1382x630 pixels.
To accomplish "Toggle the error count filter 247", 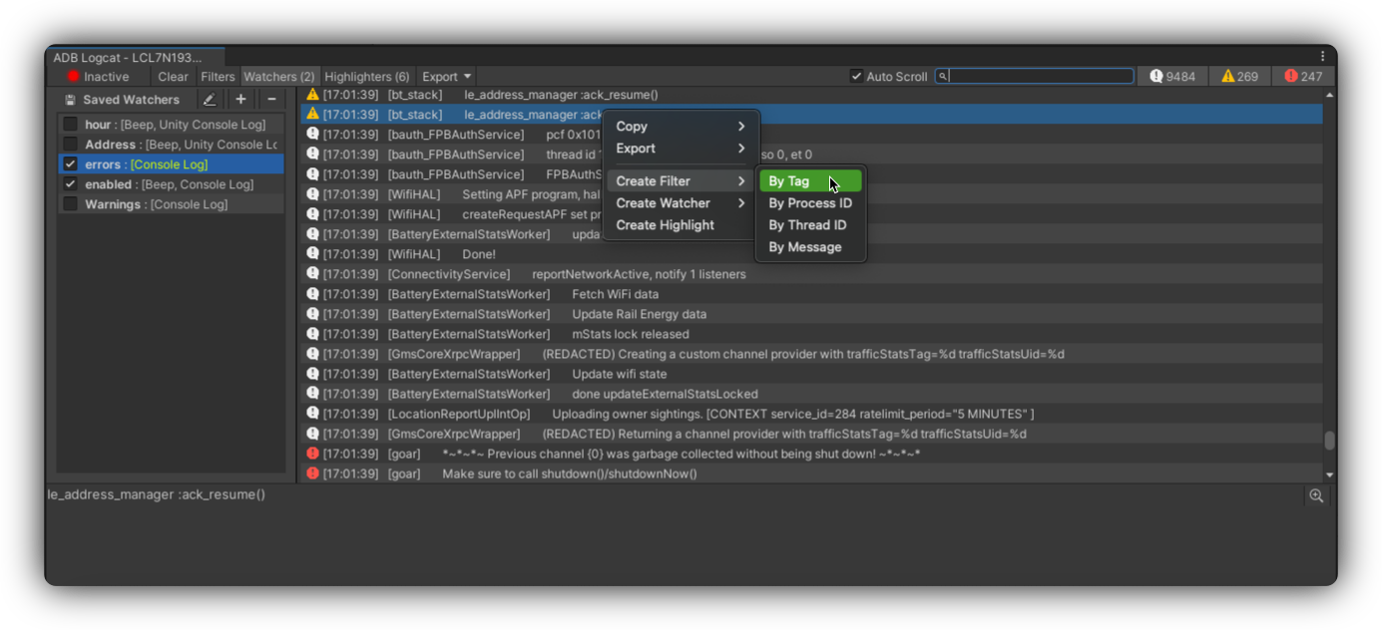I will click(x=1303, y=77).
